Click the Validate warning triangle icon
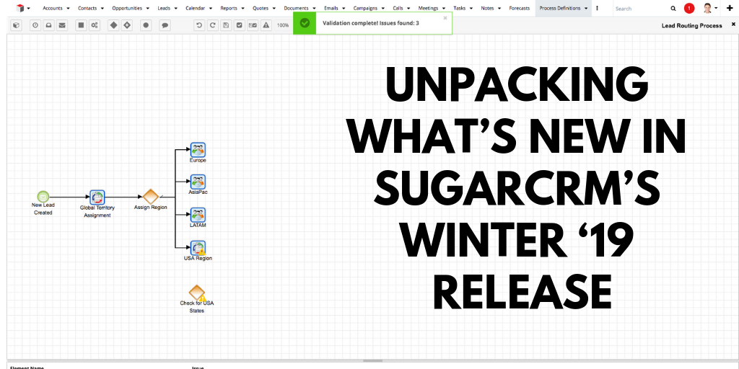 (266, 25)
